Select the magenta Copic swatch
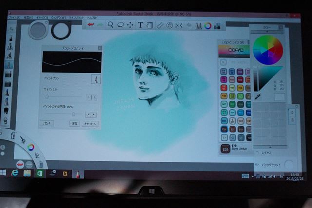The width and height of the screenshot is (312, 208). (x=224, y=79)
